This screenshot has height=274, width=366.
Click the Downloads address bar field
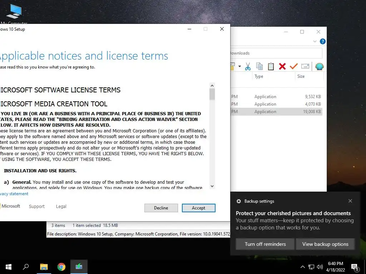pyautogui.click(x=276, y=53)
